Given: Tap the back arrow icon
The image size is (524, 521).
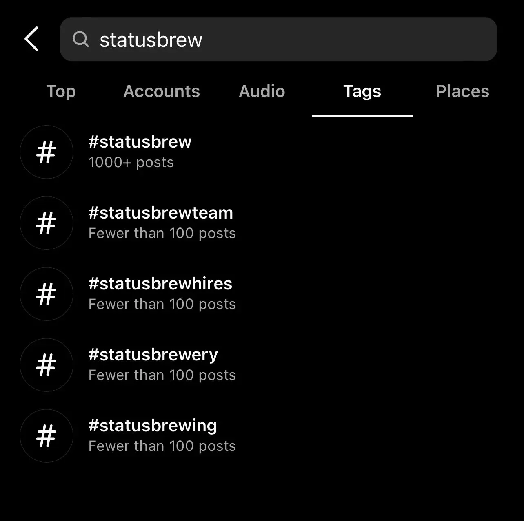Looking at the screenshot, I should [x=31, y=39].
